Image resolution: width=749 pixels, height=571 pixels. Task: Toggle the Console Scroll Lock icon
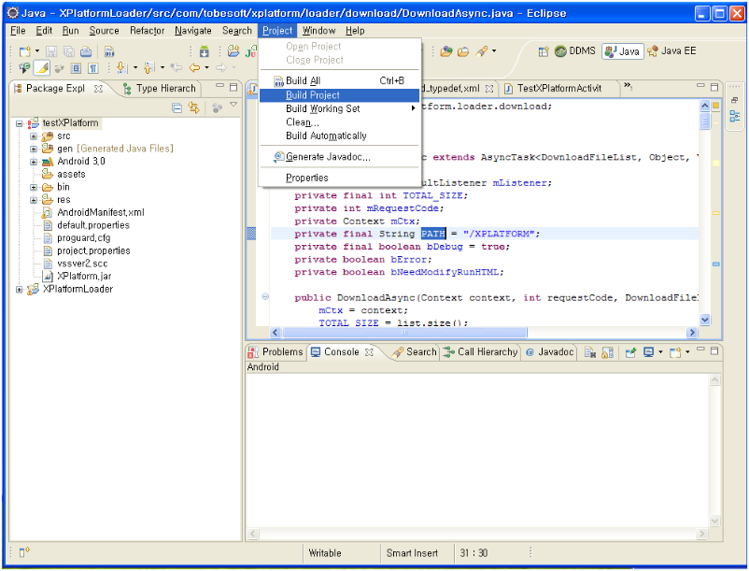click(607, 352)
